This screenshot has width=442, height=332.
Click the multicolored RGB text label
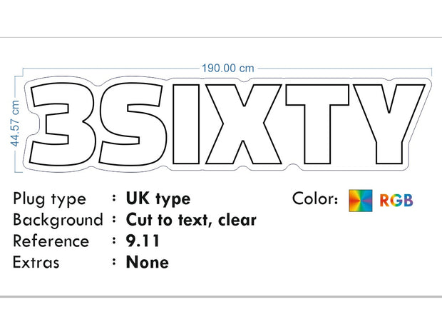pyautogui.click(x=396, y=201)
